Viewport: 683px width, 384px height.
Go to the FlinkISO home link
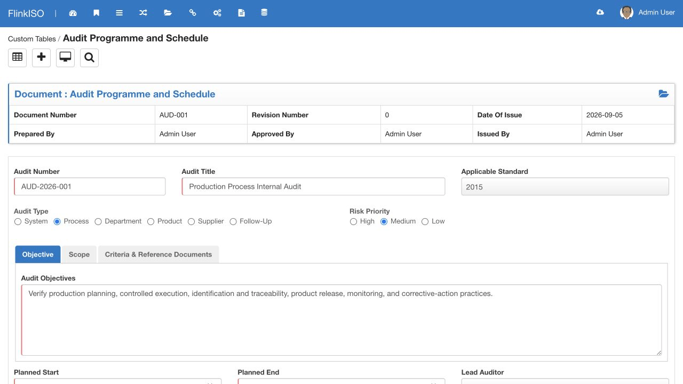[27, 13]
